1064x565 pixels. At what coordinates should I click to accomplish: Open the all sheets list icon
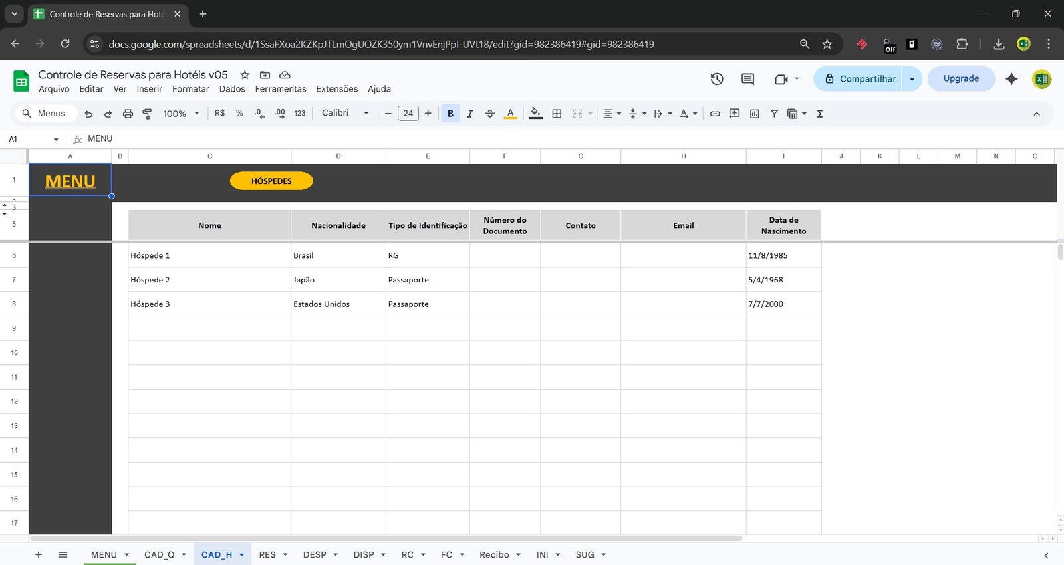(63, 554)
